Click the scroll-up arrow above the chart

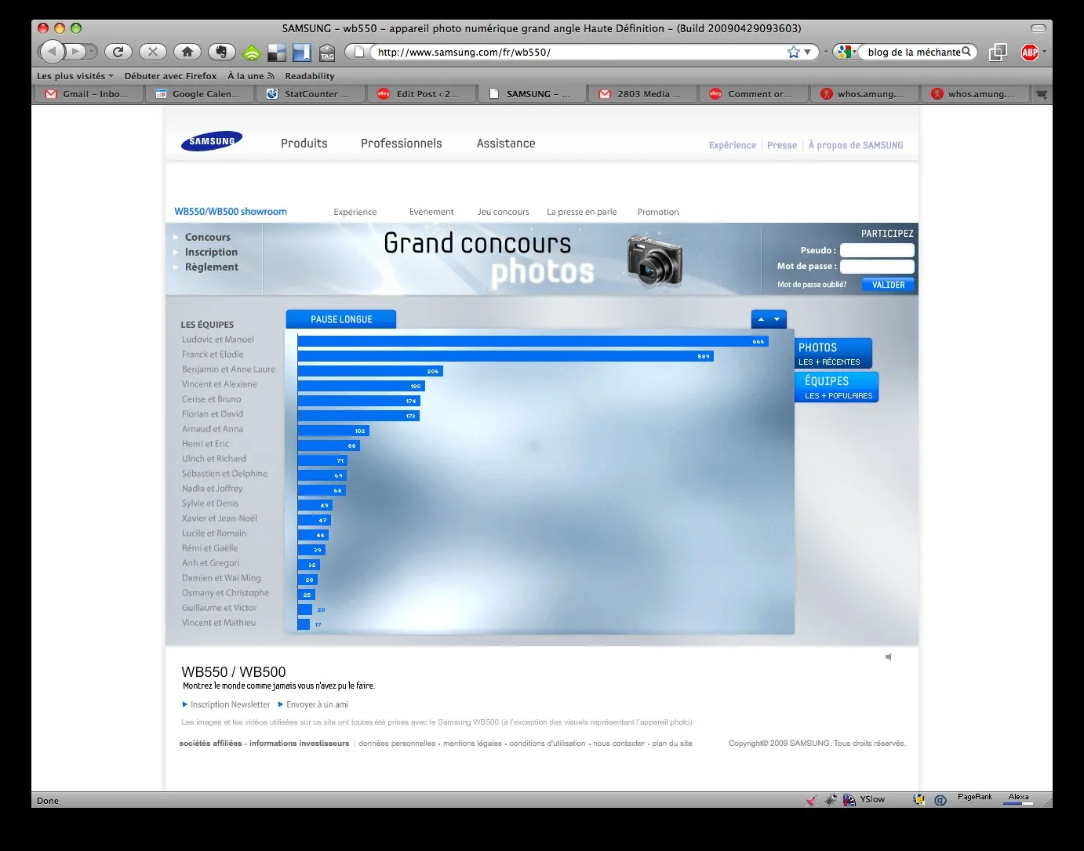tap(761, 319)
